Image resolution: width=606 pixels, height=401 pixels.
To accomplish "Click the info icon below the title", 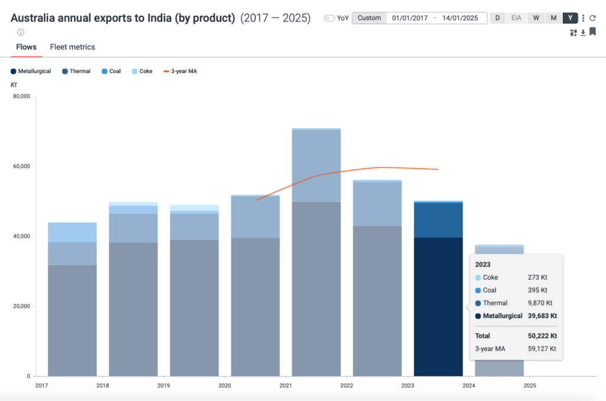I will 21,33.
